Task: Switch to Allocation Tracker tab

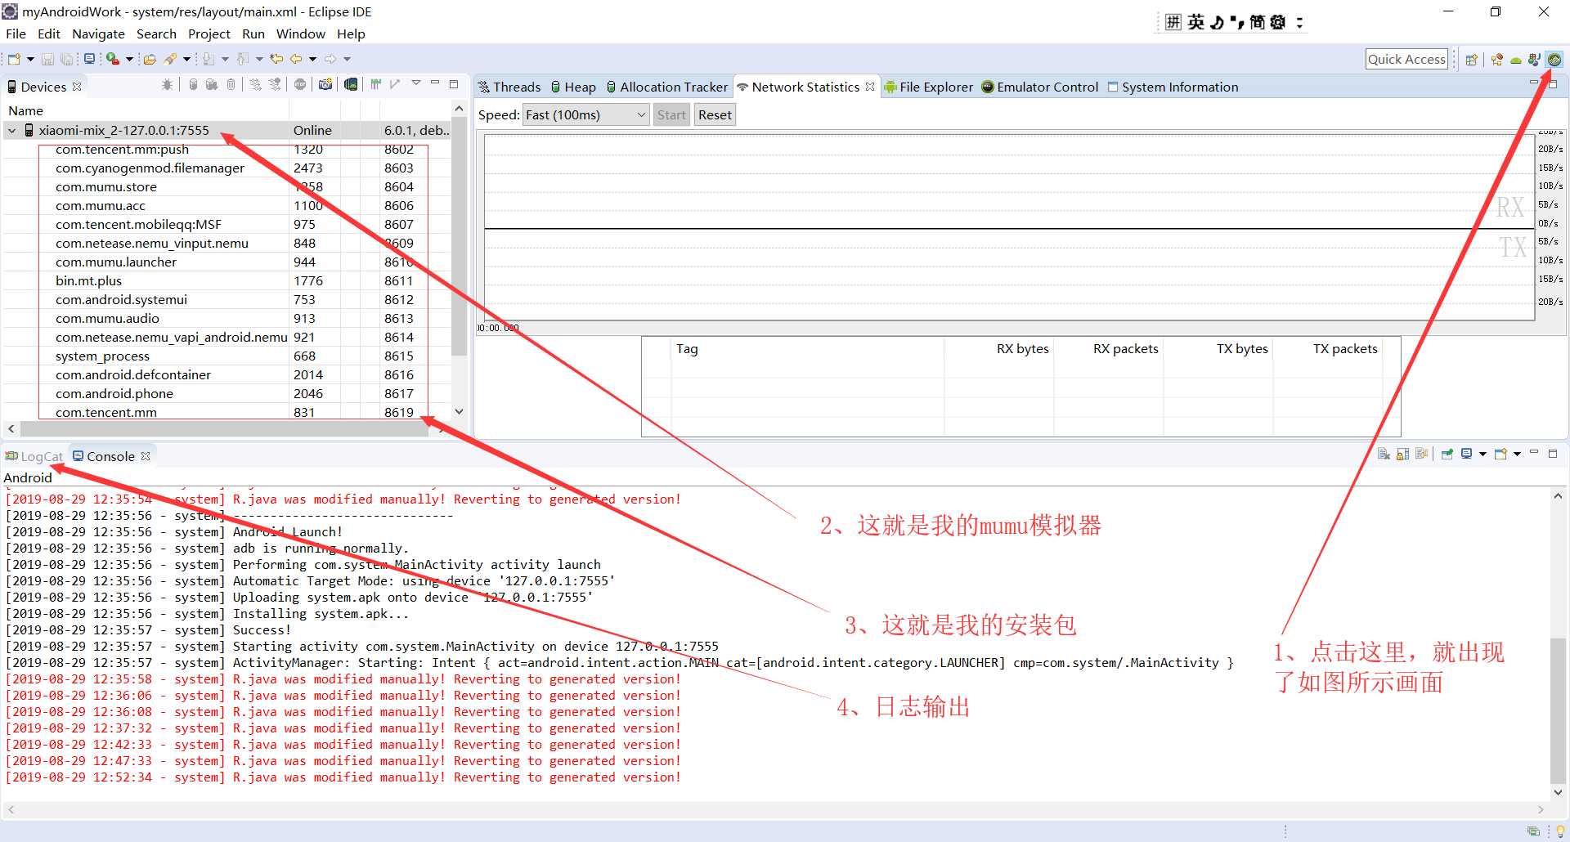Action: click(x=667, y=87)
